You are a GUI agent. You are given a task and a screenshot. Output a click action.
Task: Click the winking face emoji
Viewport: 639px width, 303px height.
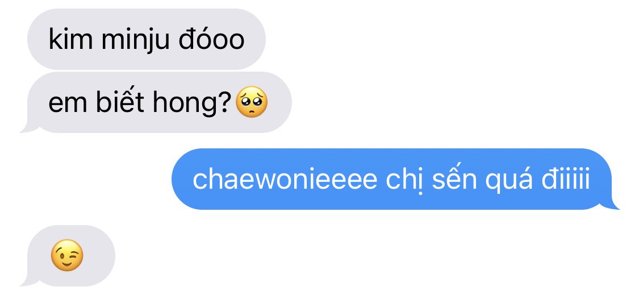tap(67, 255)
